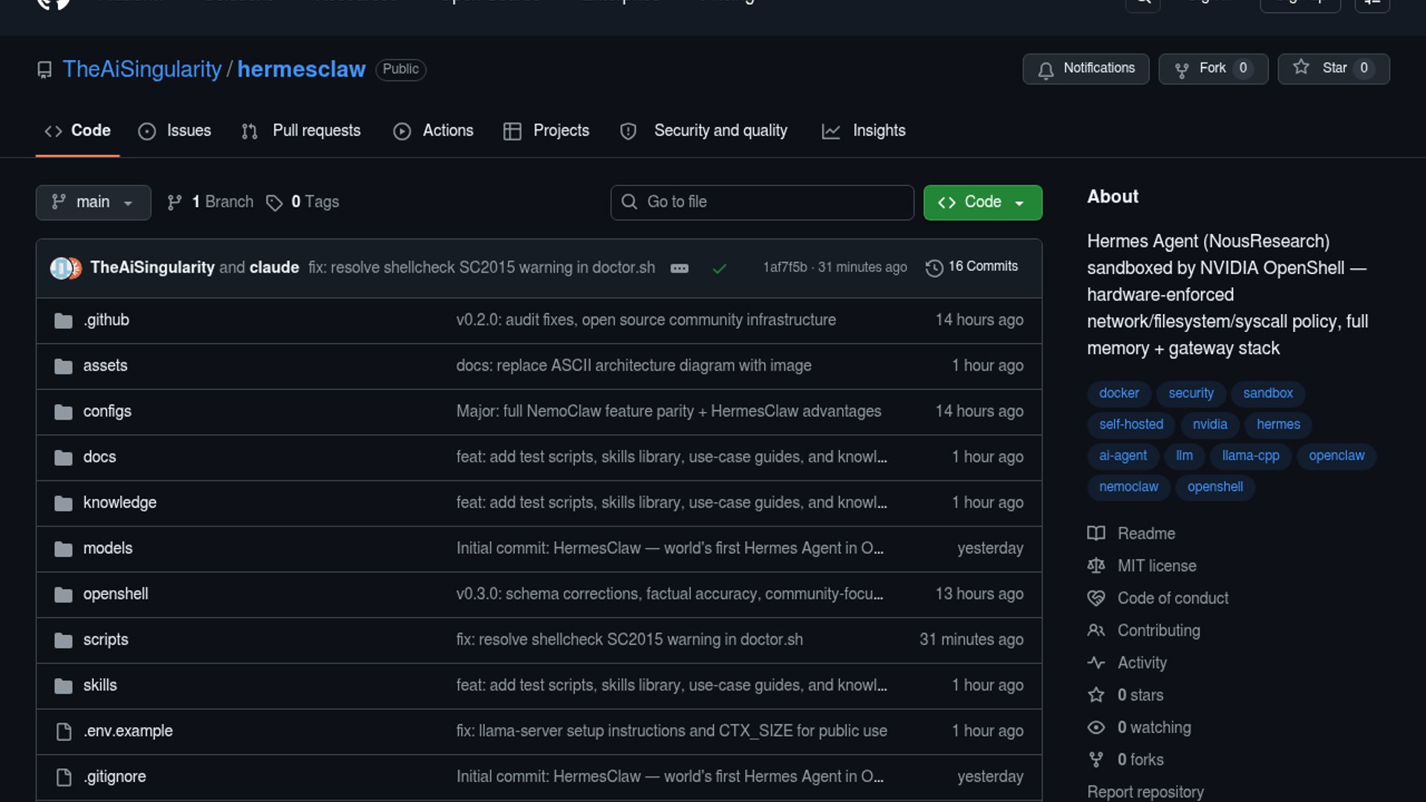Open commit history clock icon
Image resolution: width=1426 pixels, height=802 pixels.
pos(934,267)
